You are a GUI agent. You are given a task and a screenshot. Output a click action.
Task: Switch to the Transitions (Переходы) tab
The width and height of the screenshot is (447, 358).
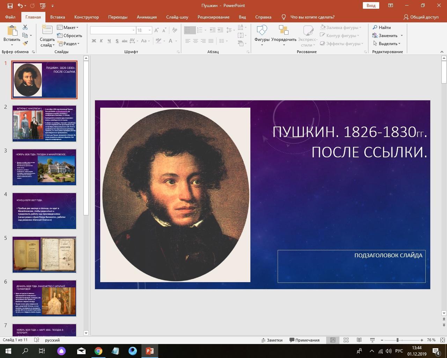(118, 17)
